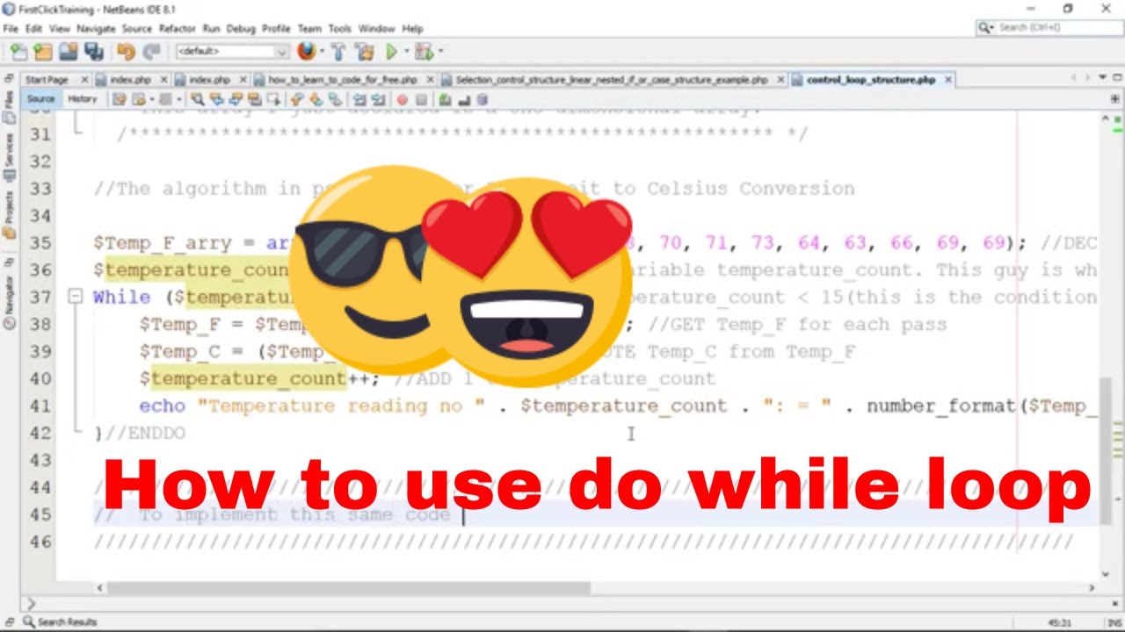The width and height of the screenshot is (1125, 632).
Task: Expand the browser selection dropdown arrow
Action: pyautogui.click(x=321, y=52)
